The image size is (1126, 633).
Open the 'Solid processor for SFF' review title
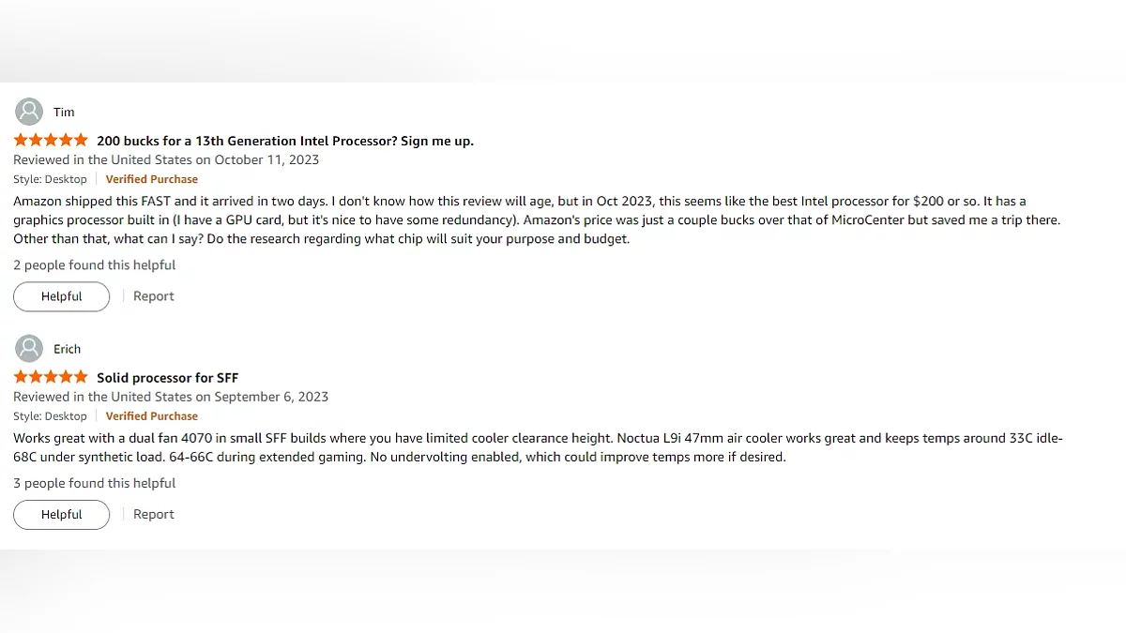tap(168, 378)
